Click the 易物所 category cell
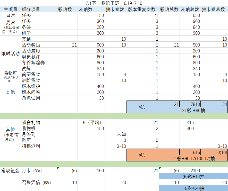 coord(10,77)
